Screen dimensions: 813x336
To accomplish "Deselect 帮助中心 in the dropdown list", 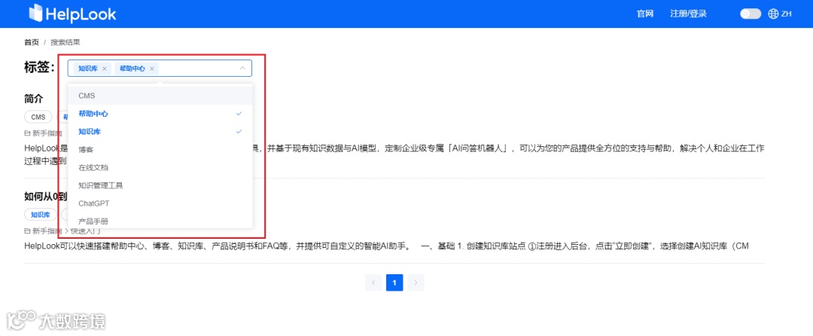I will tap(160, 114).
